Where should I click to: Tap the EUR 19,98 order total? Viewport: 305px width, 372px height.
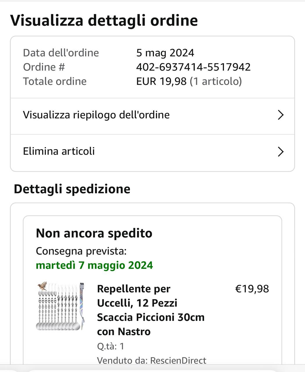pos(161,81)
